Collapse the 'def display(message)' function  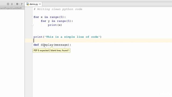(32, 45)
